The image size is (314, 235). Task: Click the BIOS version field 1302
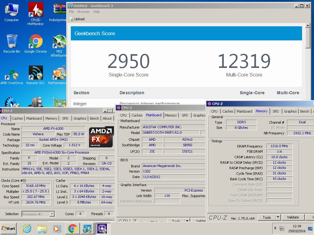pyautogui.click(x=174, y=171)
